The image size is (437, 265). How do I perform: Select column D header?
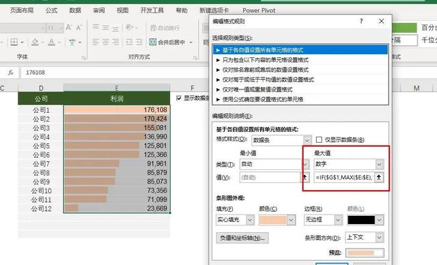click(x=41, y=88)
